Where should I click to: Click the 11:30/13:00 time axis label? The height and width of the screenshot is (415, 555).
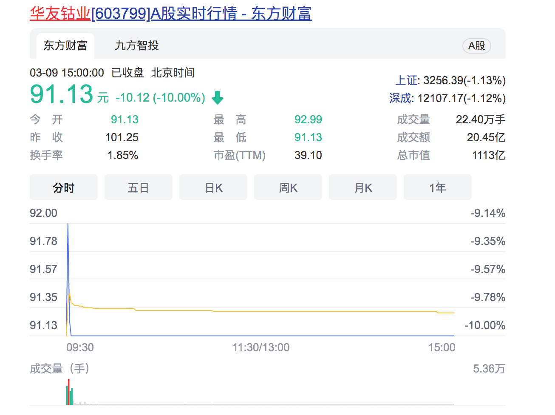[x=261, y=347]
